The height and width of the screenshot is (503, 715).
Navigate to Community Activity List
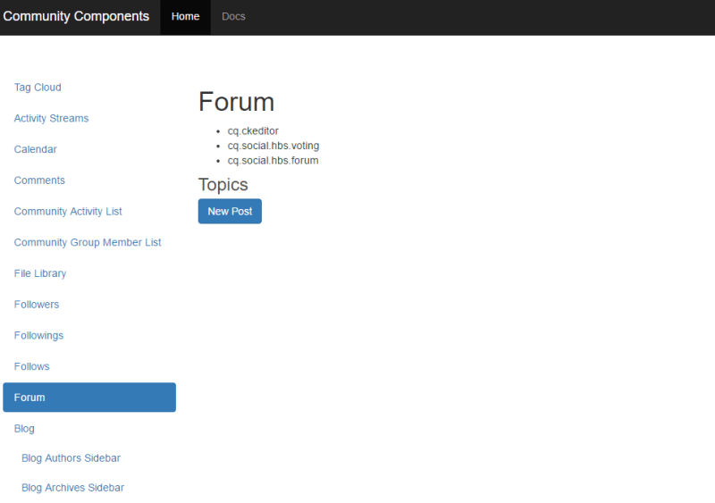tap(68, 212)
